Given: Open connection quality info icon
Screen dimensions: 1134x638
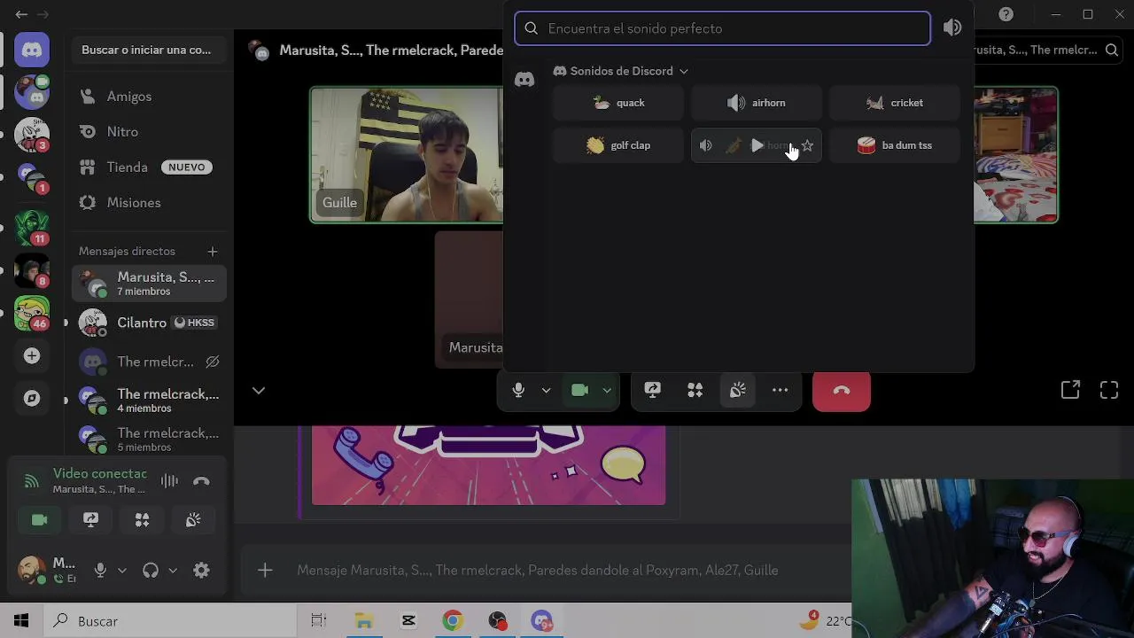Looking at the screenshot, I should coord(32,481).
